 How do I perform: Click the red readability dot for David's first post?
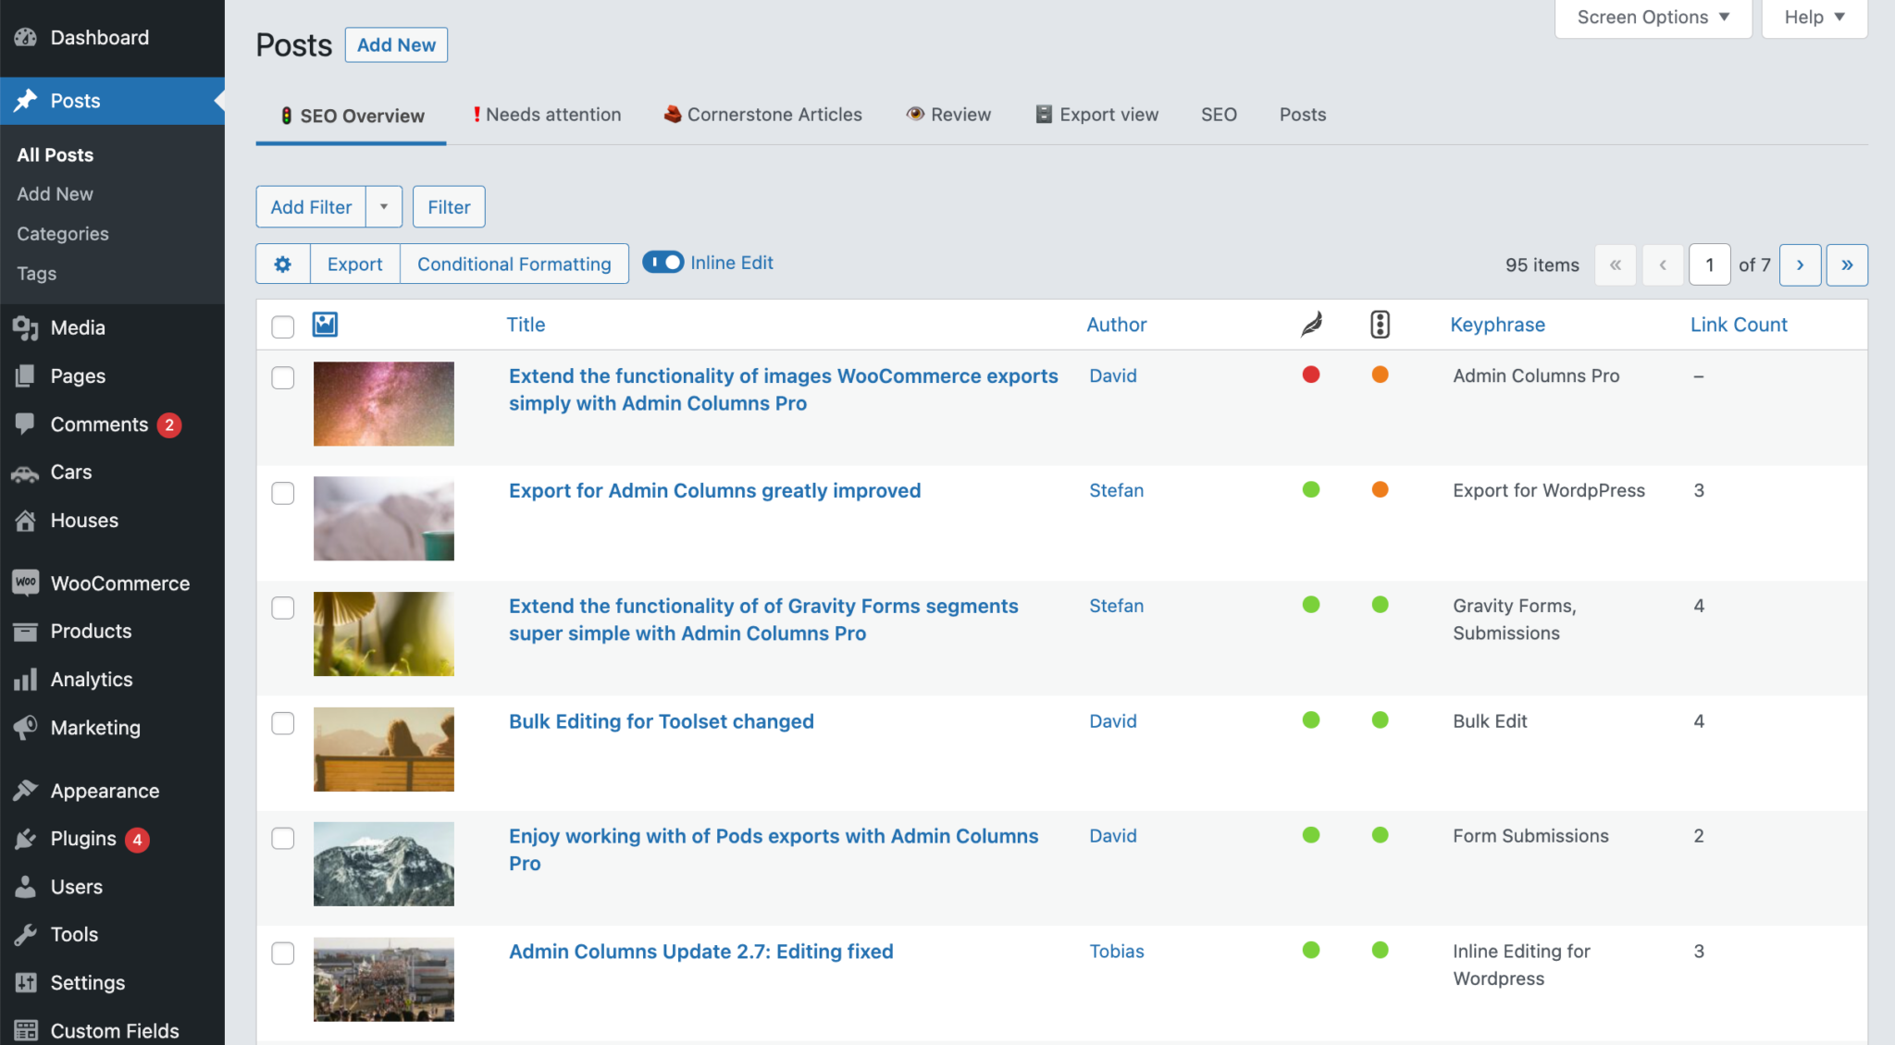pyautogui.click(x=1311, y=375)
